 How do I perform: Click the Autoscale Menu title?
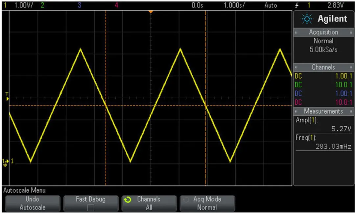tap(24, 190)
